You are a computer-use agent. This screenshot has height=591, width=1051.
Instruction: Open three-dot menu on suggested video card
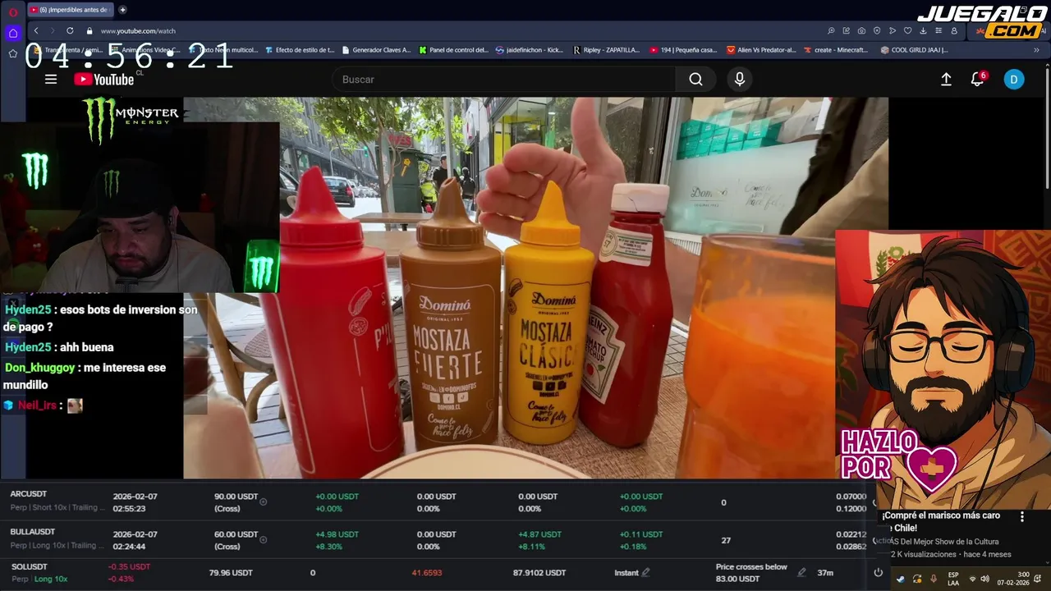click(1022, 517)
